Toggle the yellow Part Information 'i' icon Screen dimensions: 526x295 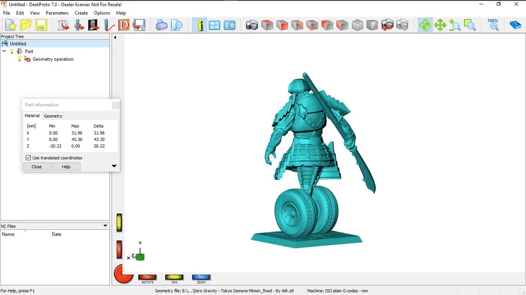click(200, 25)
